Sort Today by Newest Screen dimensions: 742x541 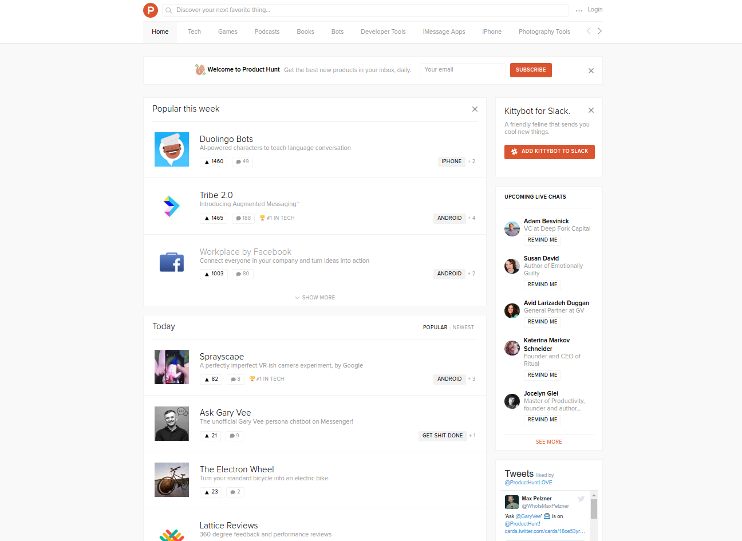[x=463, y=327]
